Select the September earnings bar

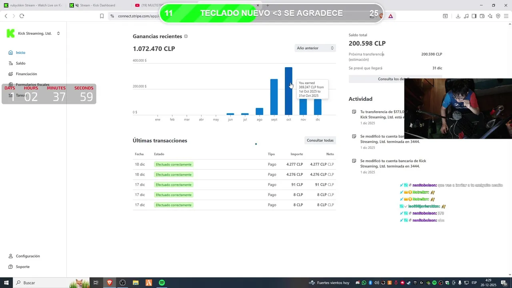coord(274,97)
